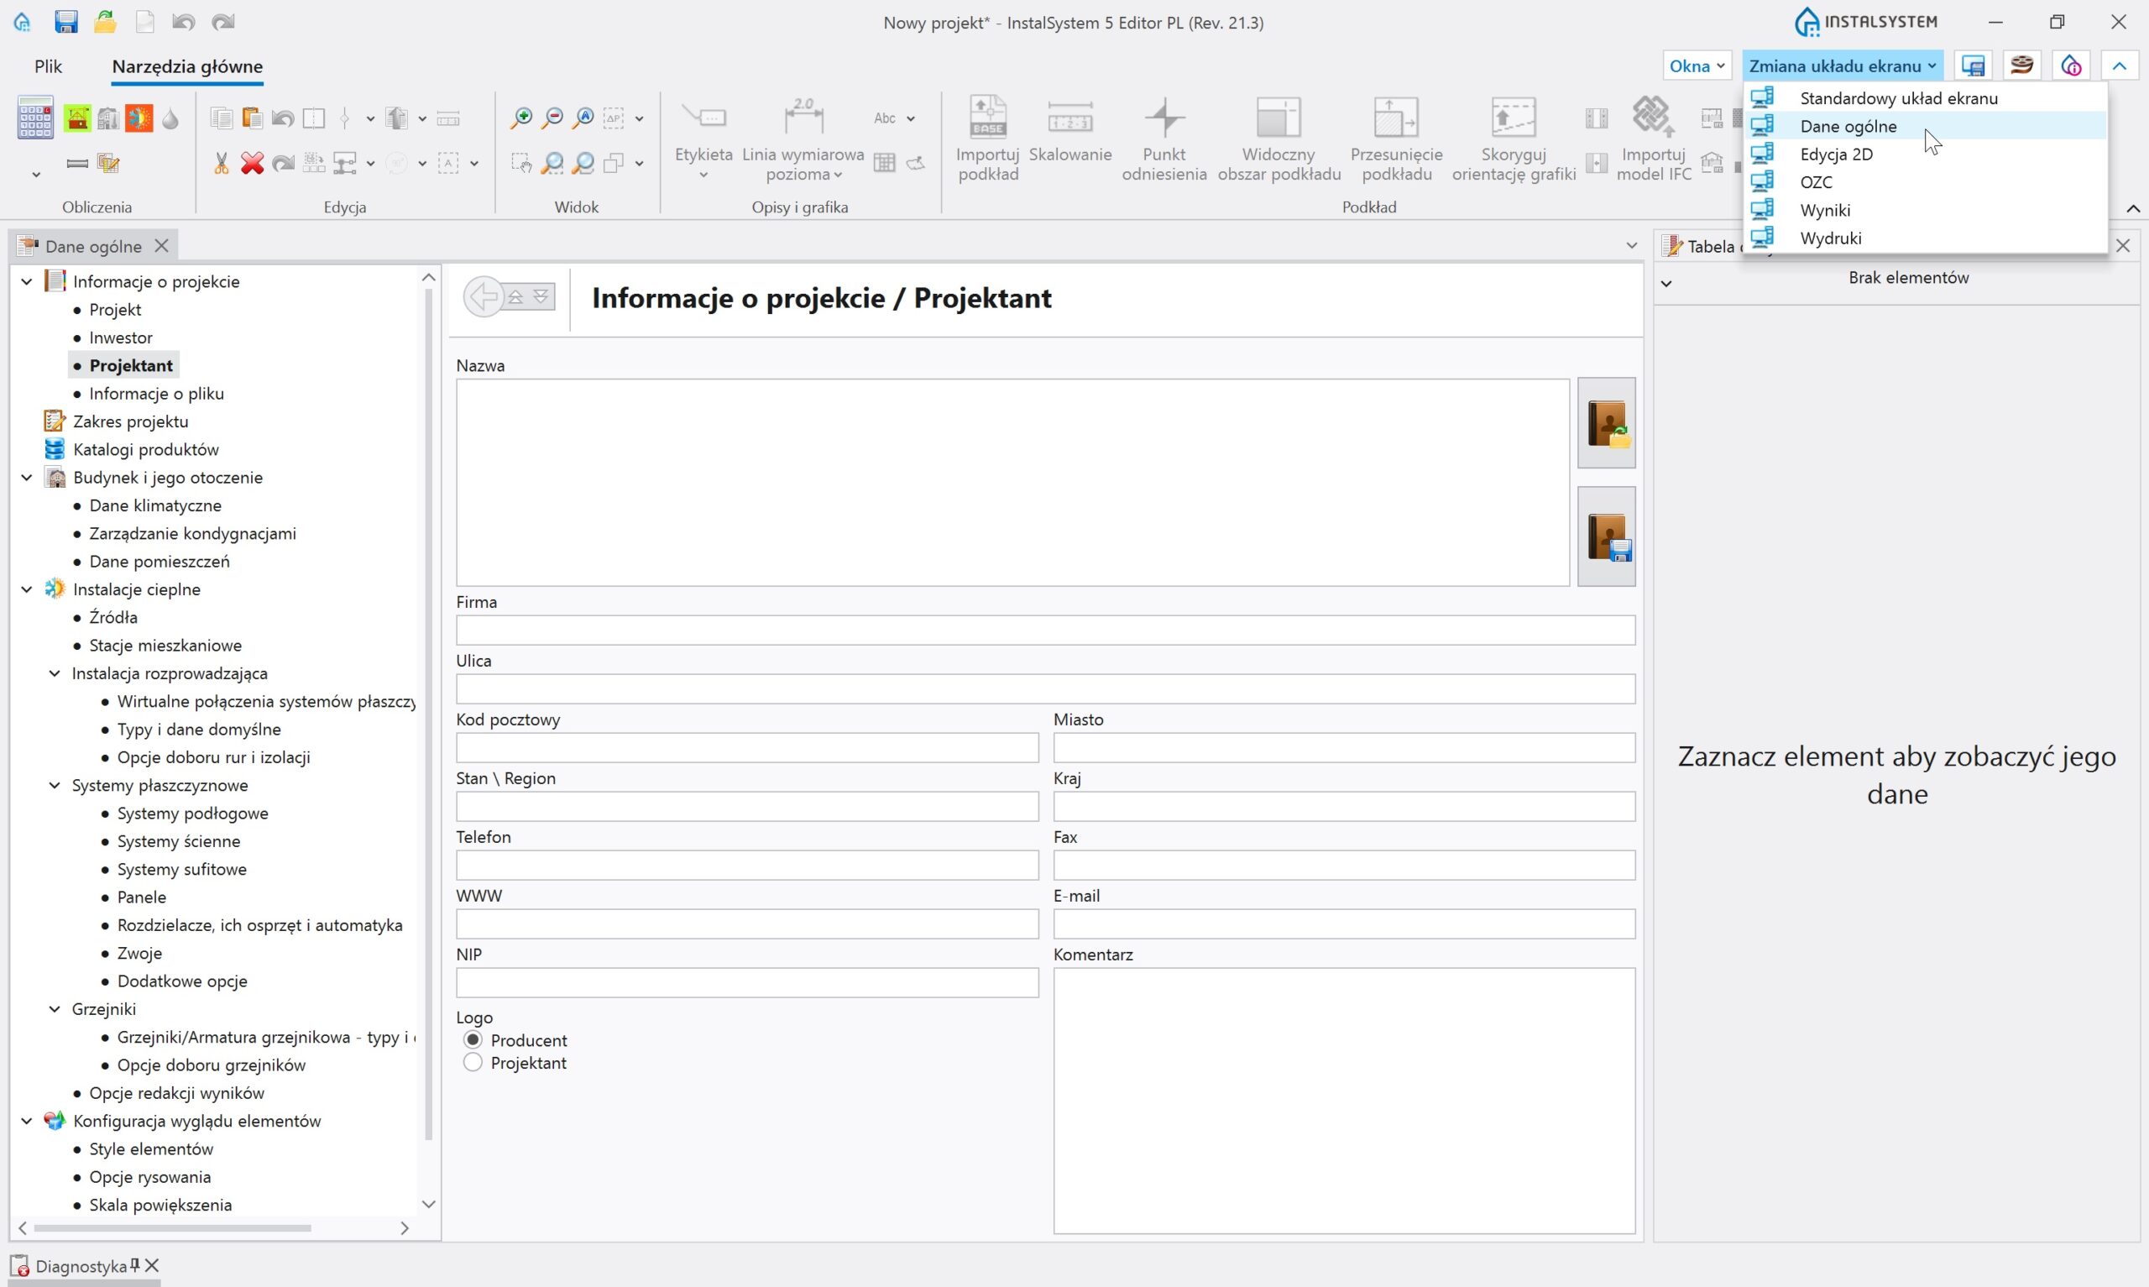Select the Producent logo radio button
Image resolution: width=2149 pixels, height=1287 pixels.
point(473,1039)
